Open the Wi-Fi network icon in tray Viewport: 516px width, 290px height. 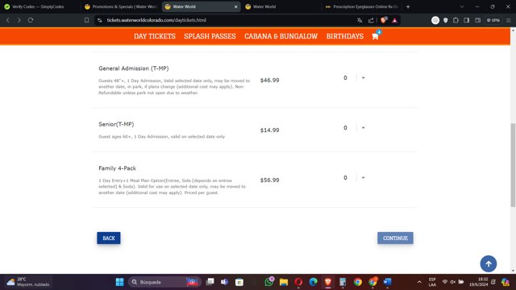click(445, 282)
